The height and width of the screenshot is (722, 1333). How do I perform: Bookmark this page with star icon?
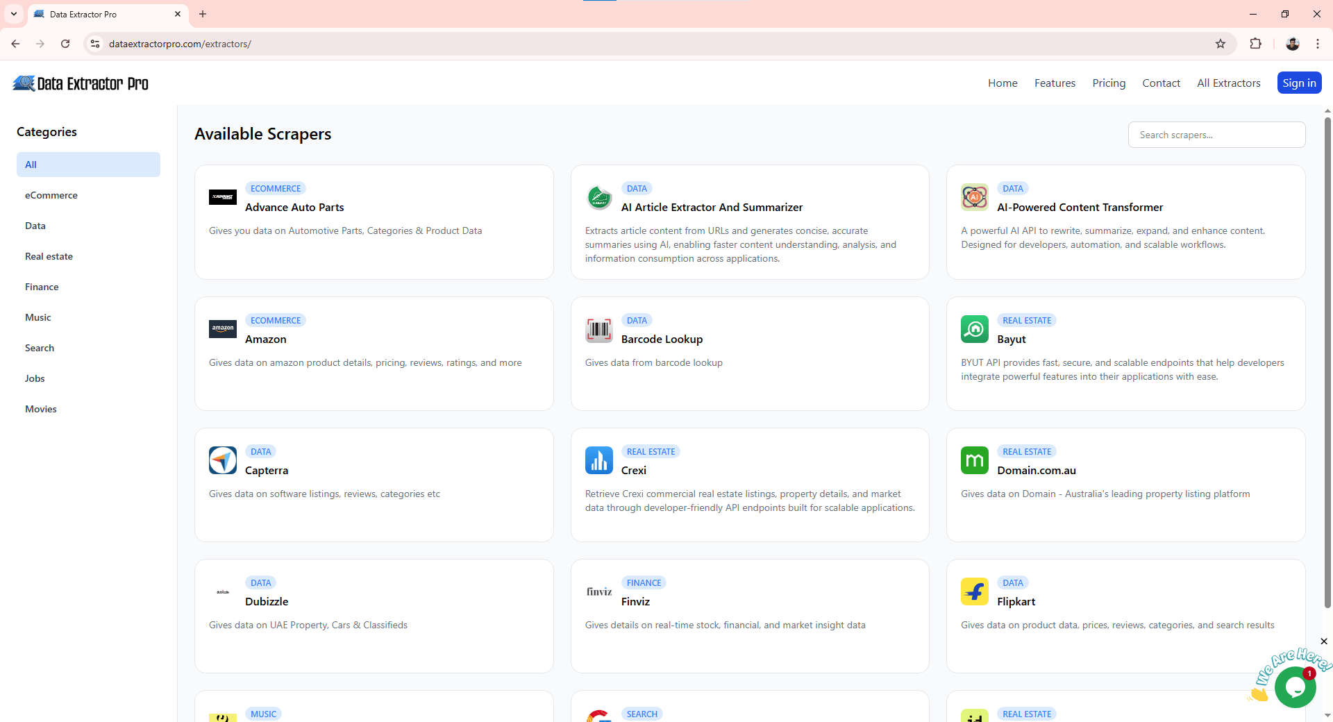point(1221,44)
